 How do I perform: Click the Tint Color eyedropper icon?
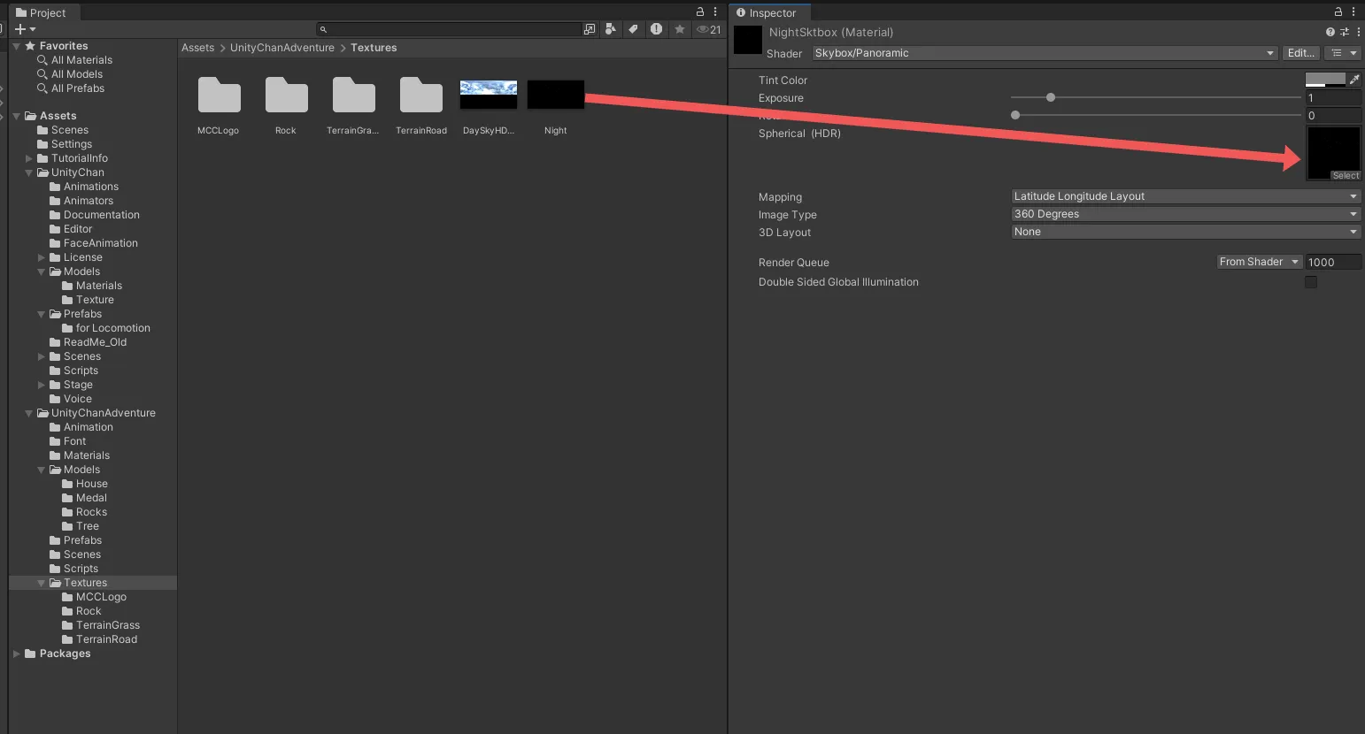point(1353,80)
